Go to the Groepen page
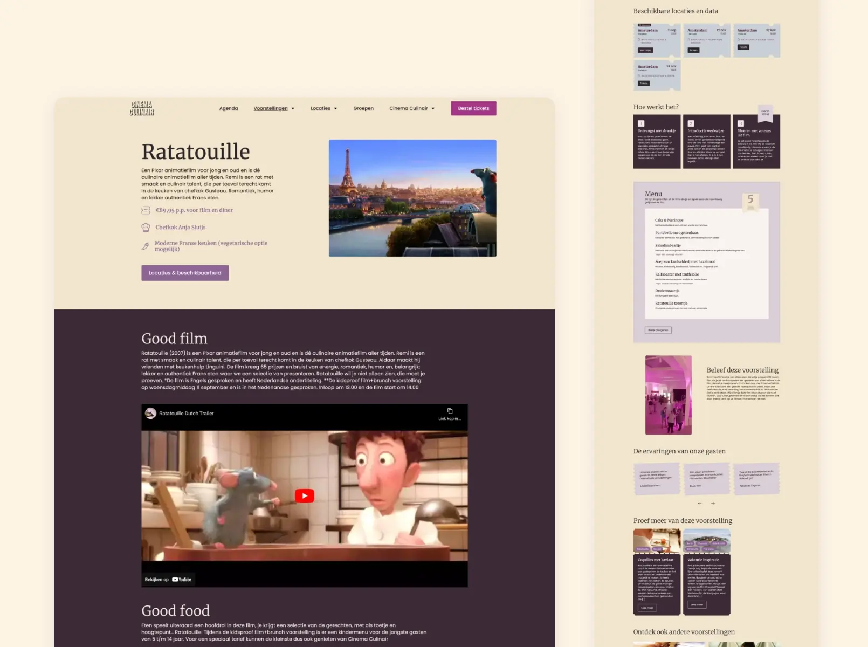This screenshot has width=868, height=647. (x=363, y=108)
